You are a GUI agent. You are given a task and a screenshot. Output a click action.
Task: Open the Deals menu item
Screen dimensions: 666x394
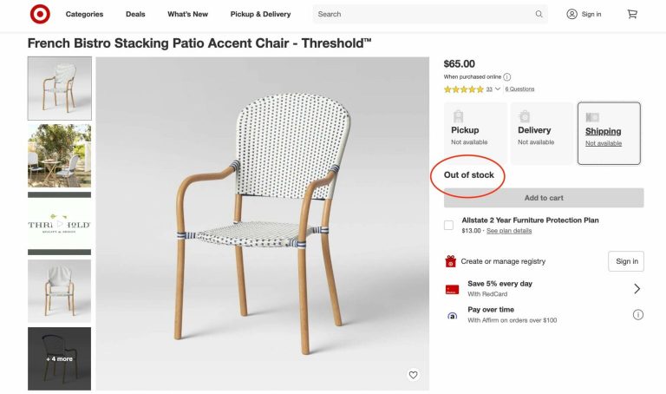tap(135, 14)
